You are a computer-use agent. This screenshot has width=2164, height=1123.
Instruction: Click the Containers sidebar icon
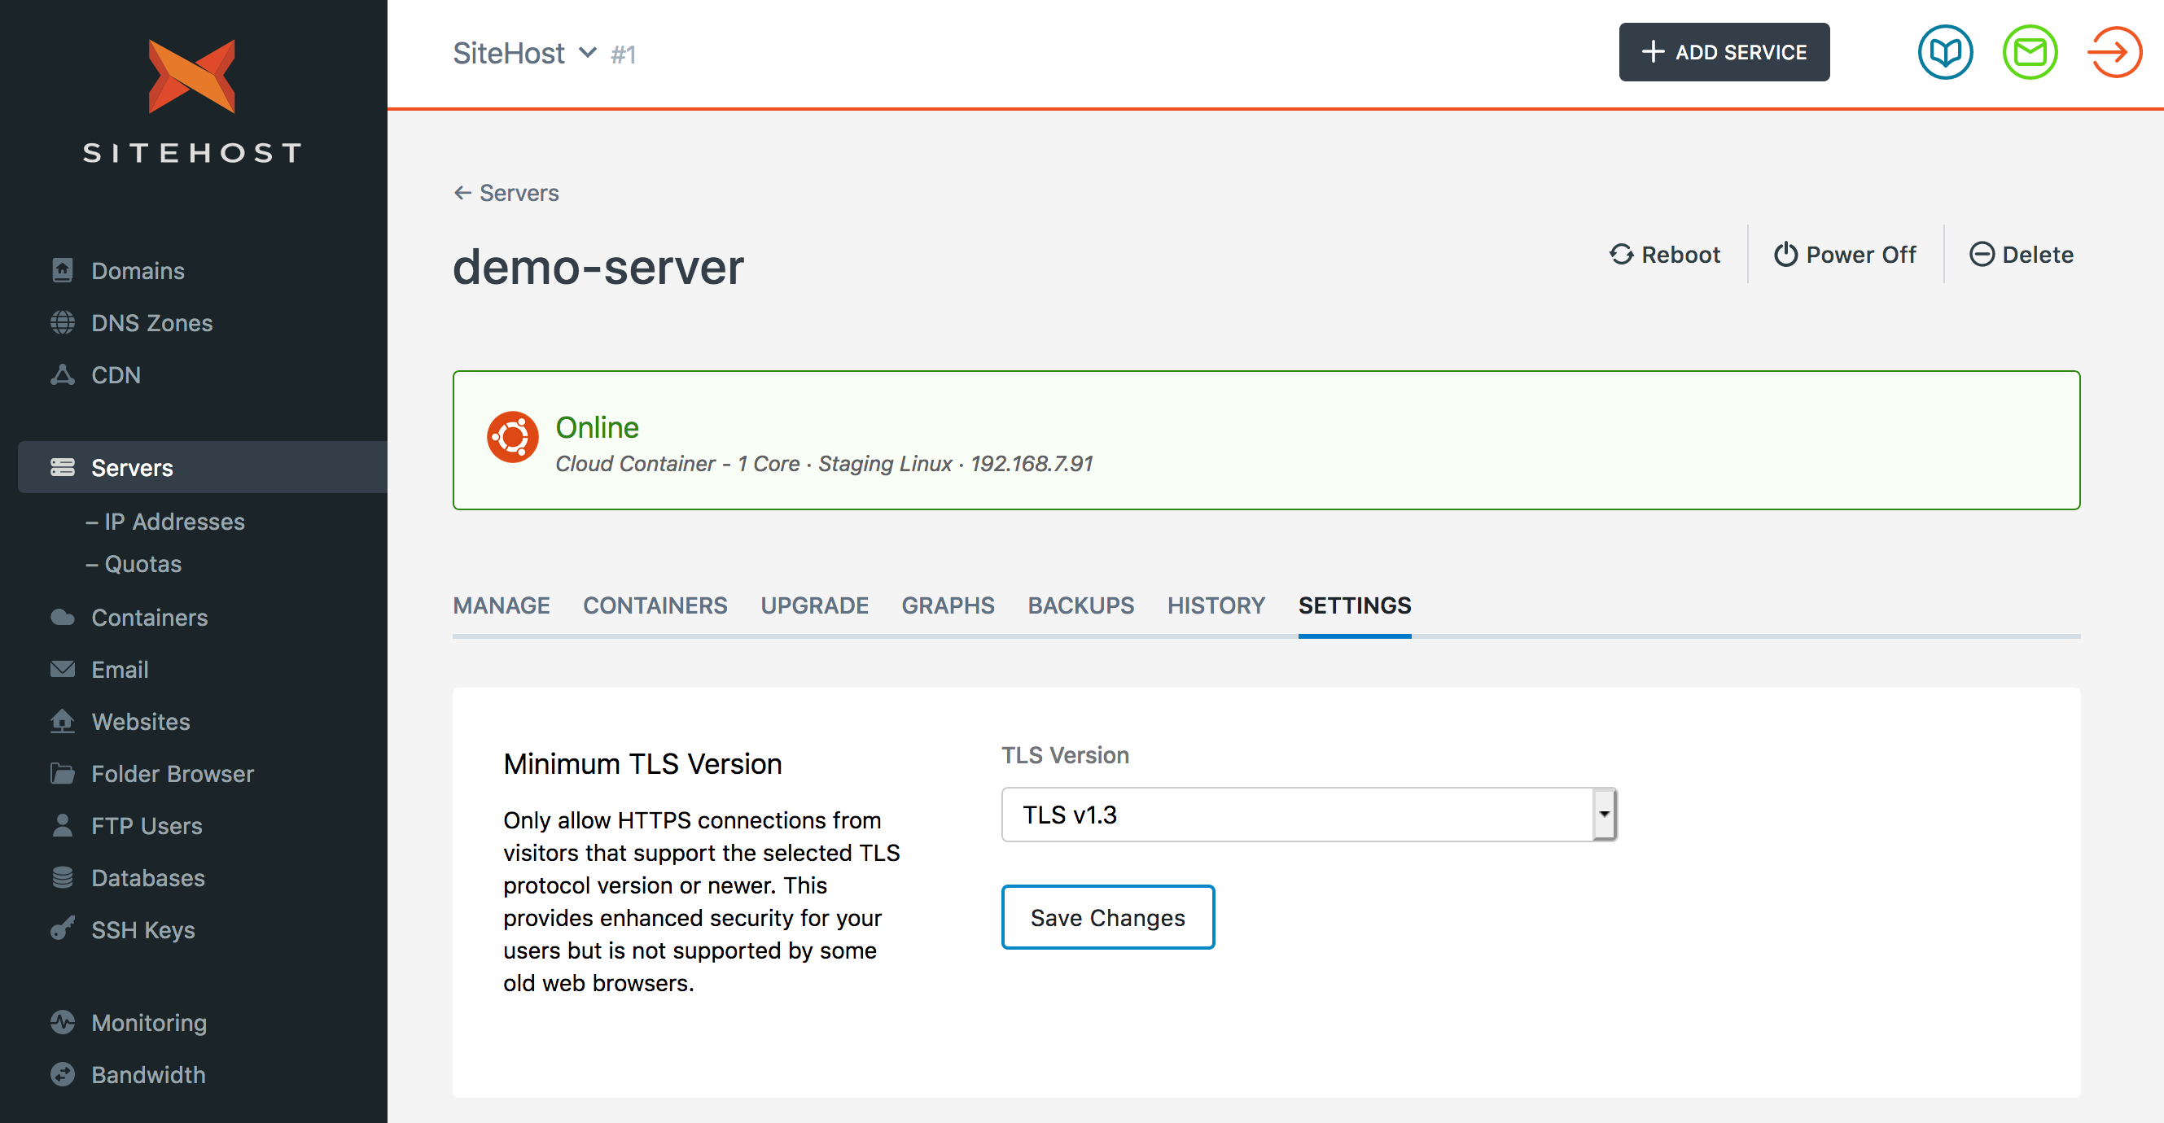click(62, 617)
